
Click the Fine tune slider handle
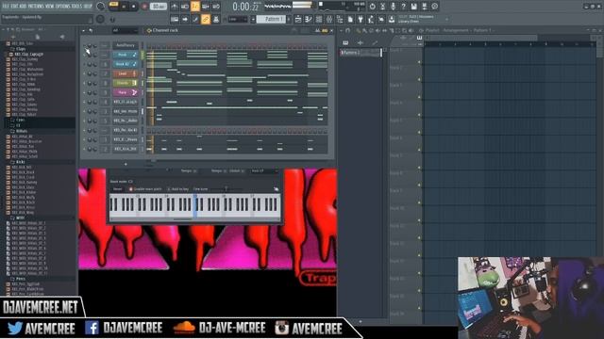226,189
